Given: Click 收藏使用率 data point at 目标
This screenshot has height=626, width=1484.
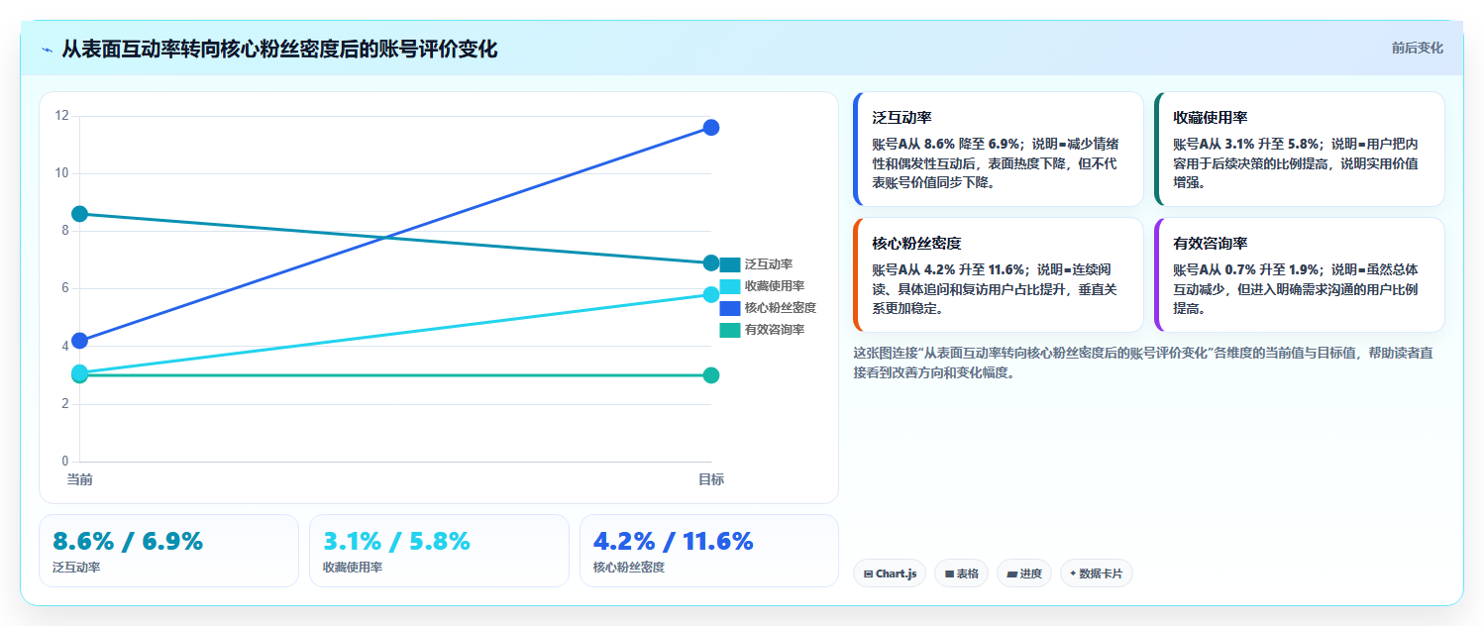Looking at the screenshot, I should pos(710,294).
